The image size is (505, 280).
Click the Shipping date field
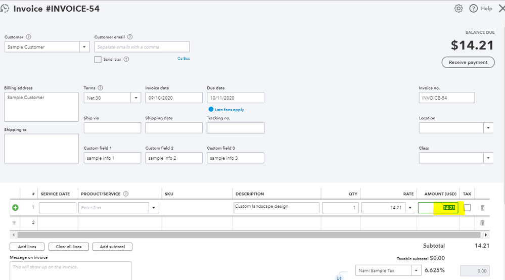coord(174,128)
